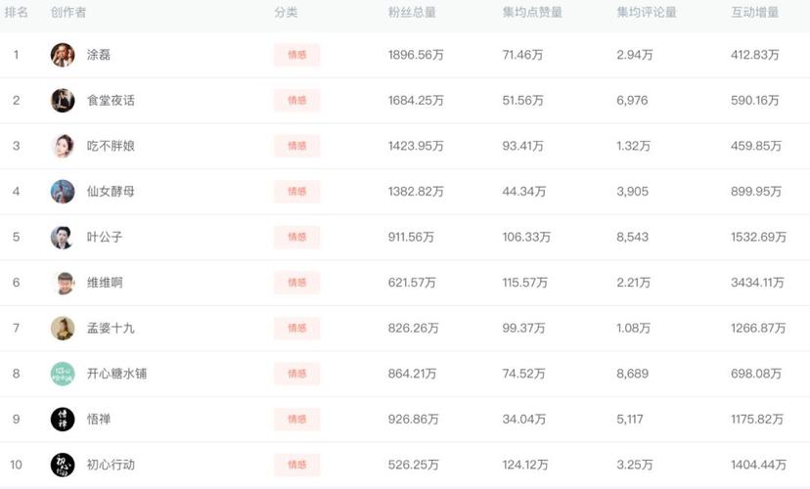Click the 分类 column header
The width and height of the screenshot is (810, 489).
pyautogui.click(x=286, y=13)
